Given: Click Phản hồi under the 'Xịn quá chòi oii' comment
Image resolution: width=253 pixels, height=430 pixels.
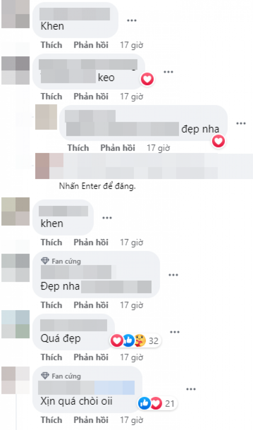Looking at the screenshot, I should [91, 420].
